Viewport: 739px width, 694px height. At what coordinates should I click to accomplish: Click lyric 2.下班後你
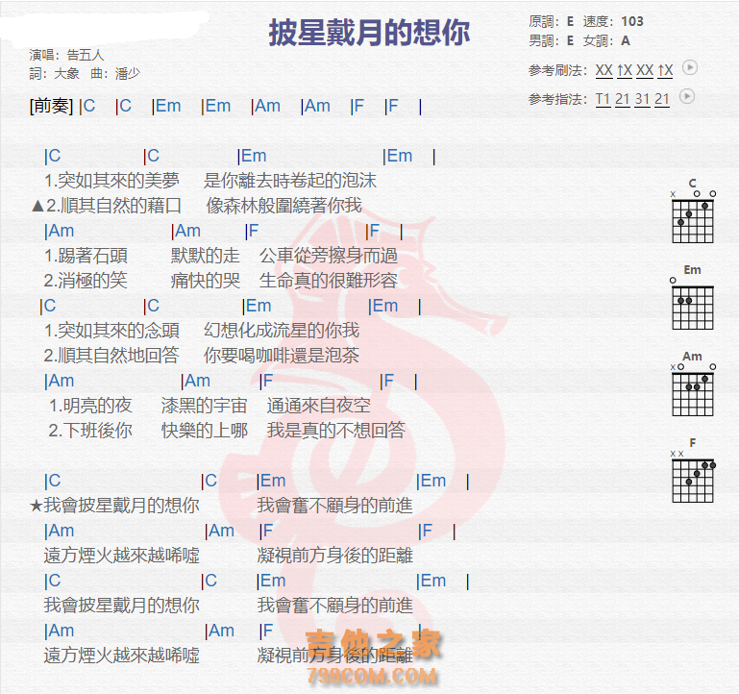tap(90, 431)
